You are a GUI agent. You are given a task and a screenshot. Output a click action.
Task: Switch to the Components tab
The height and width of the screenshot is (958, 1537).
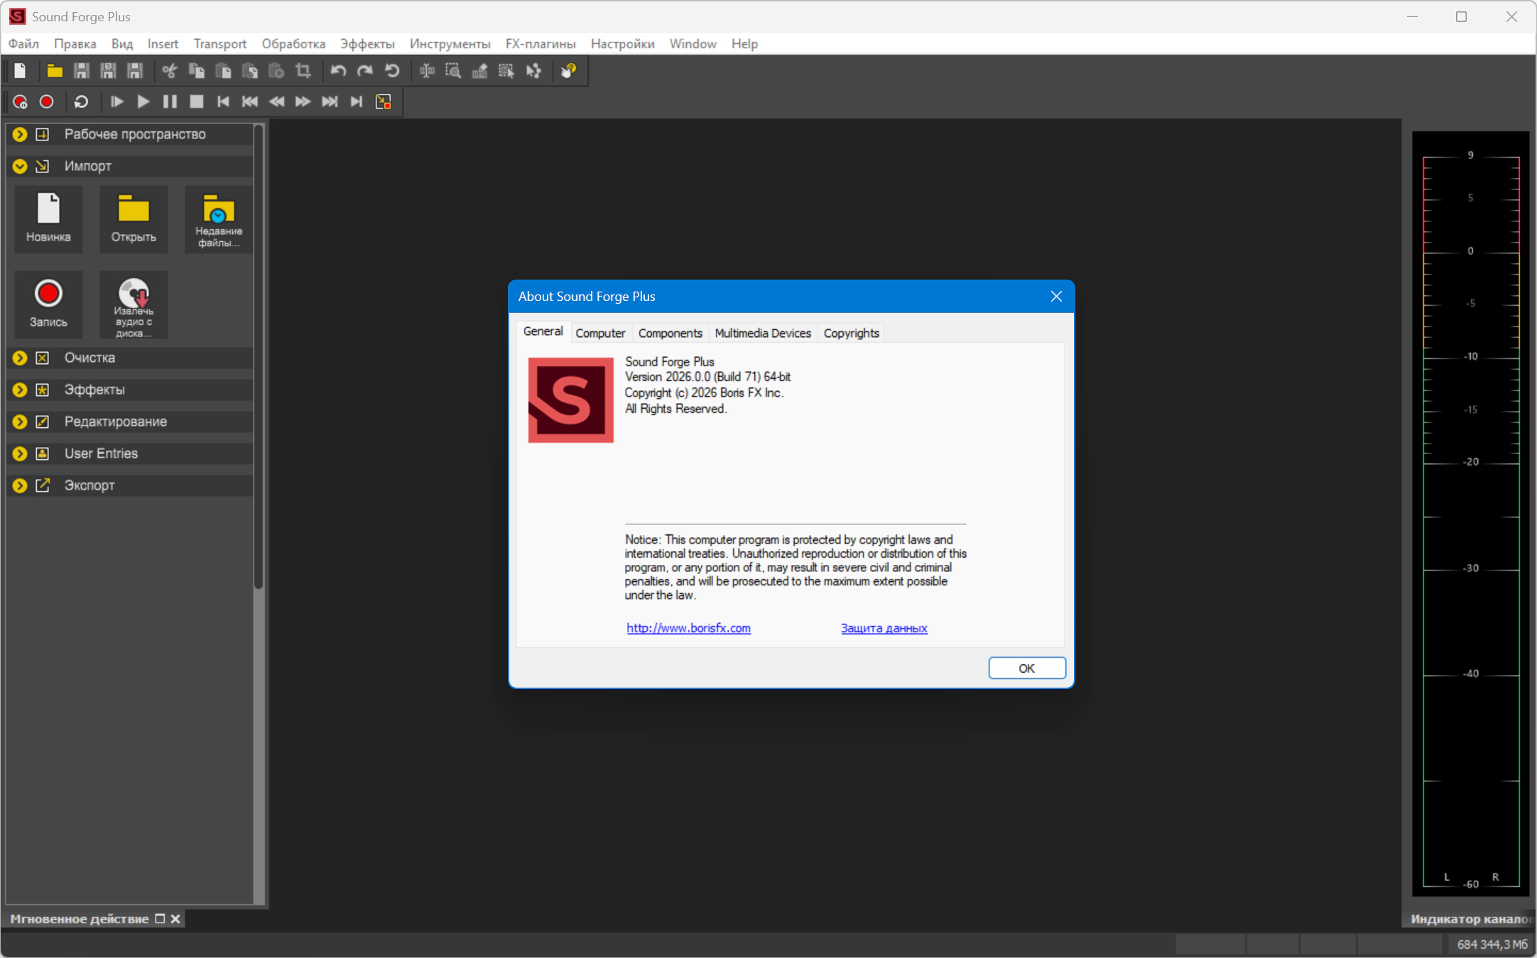670,334
